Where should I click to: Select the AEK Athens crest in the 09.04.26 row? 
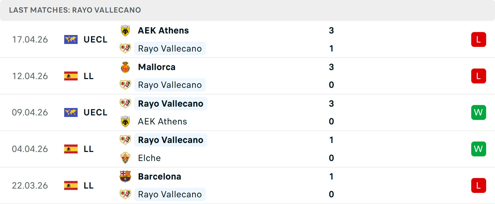[125, 121]
